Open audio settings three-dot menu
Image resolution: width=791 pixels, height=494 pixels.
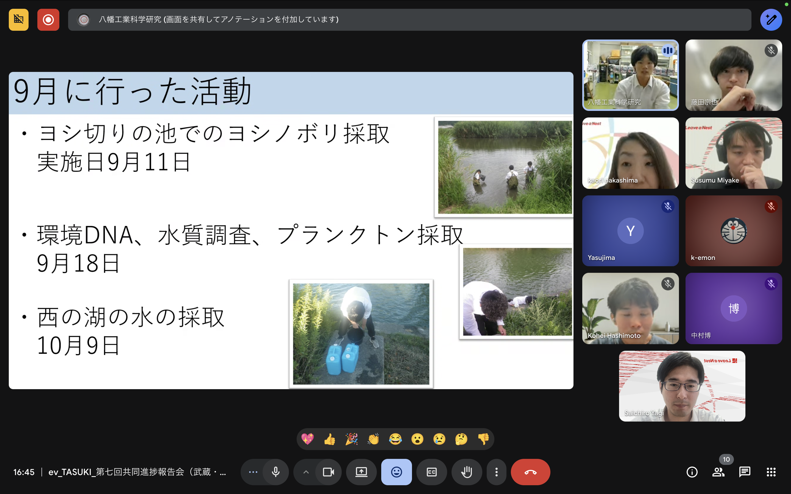click(253, 472)
